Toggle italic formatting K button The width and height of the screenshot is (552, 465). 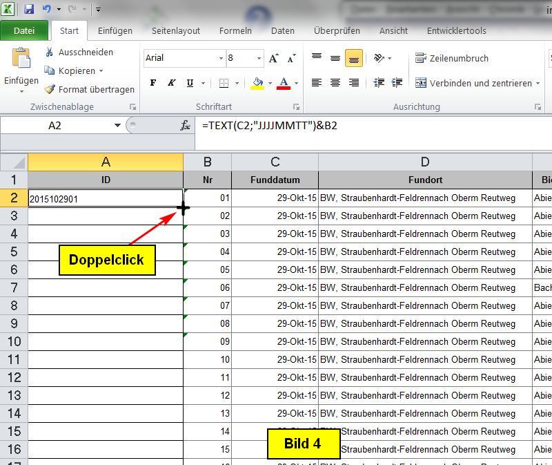171,83
